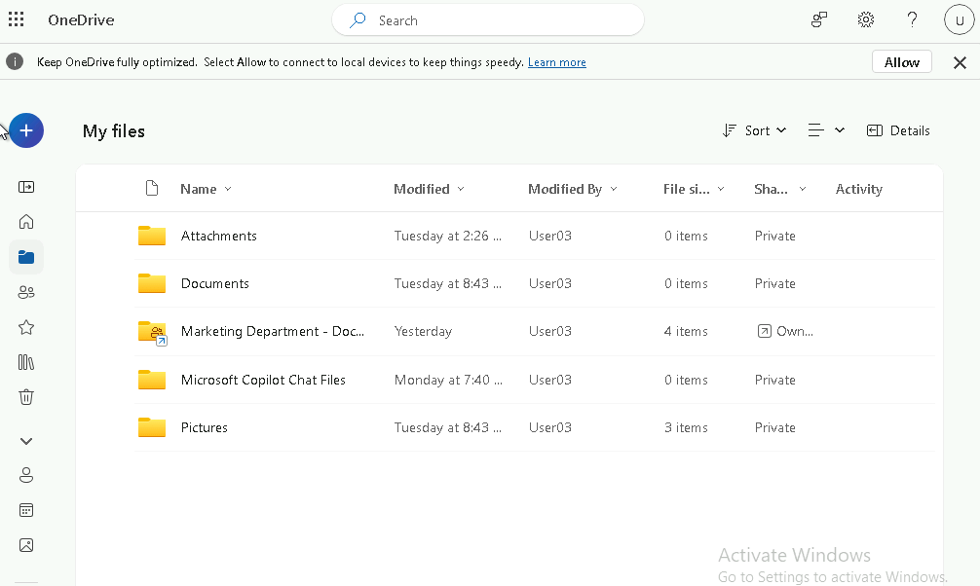Open the person icon in lower sidebar

point(26,475)
